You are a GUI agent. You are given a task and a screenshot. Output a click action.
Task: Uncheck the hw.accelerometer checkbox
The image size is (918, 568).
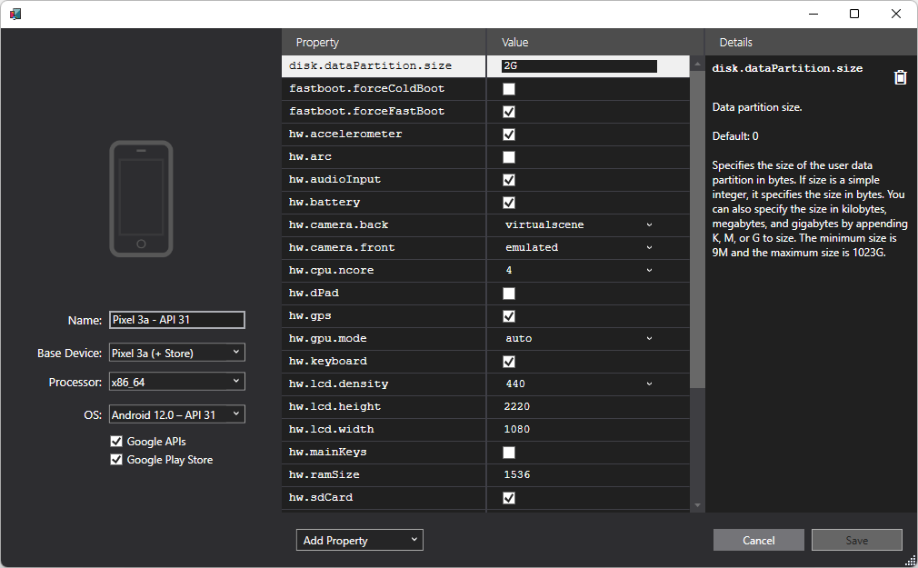coord(509,135)
